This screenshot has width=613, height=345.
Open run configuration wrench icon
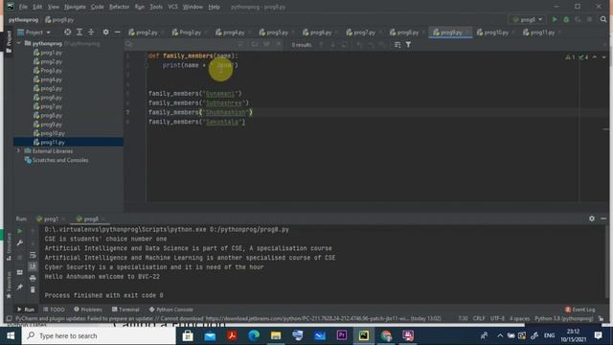pos(19,242)
